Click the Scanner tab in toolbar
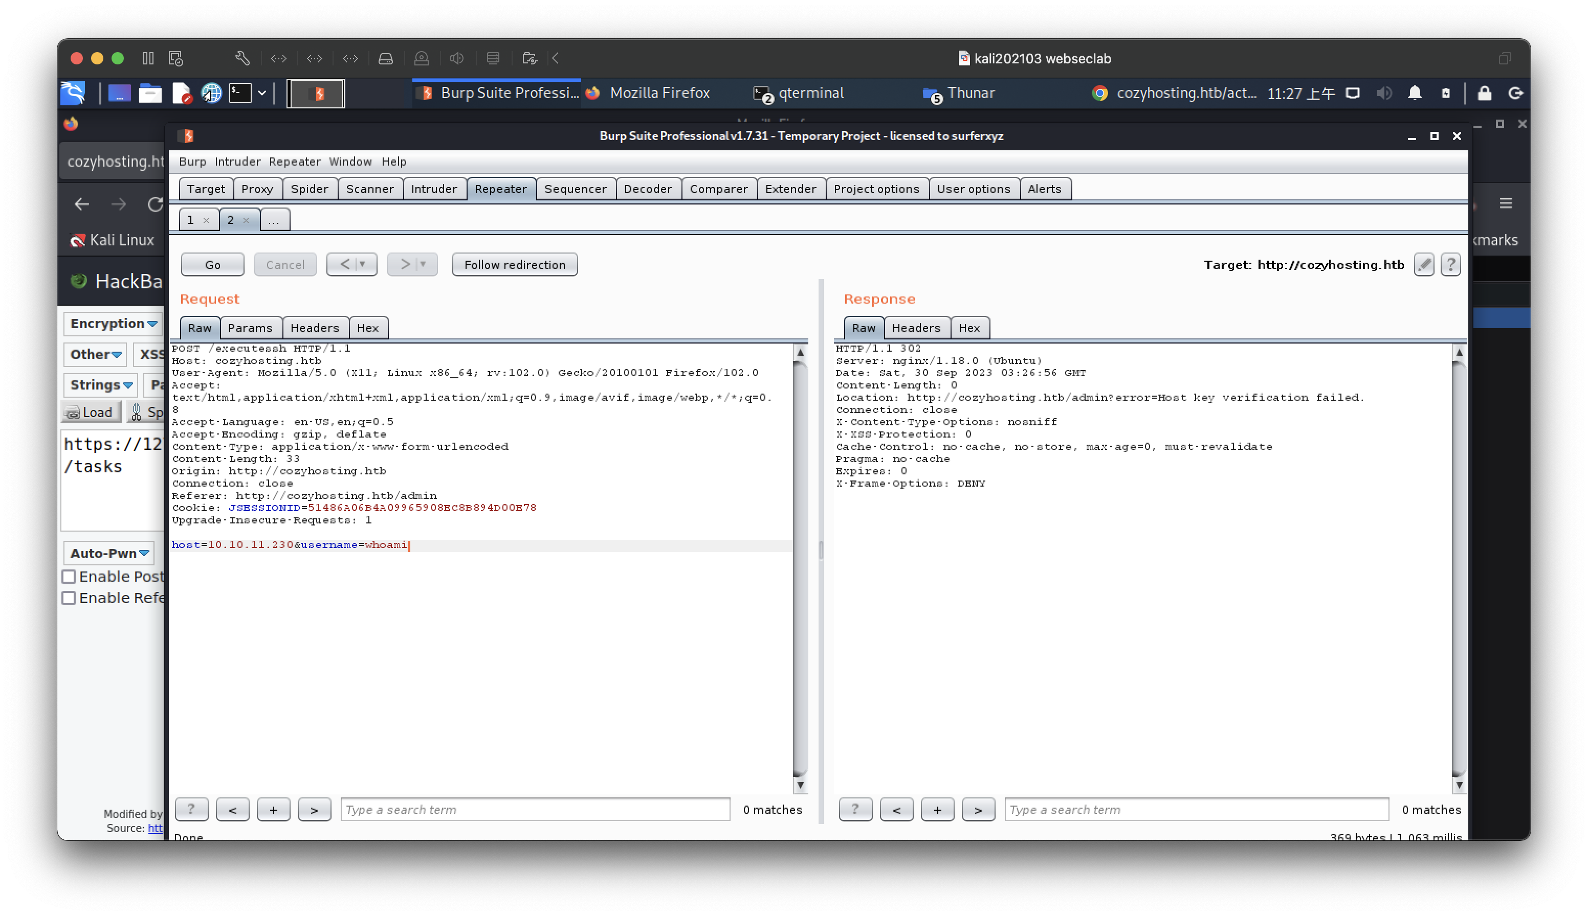1588x916 pixels. (370, 189)
